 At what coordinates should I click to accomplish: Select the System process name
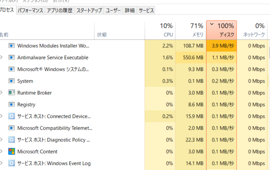pos(25,81)
